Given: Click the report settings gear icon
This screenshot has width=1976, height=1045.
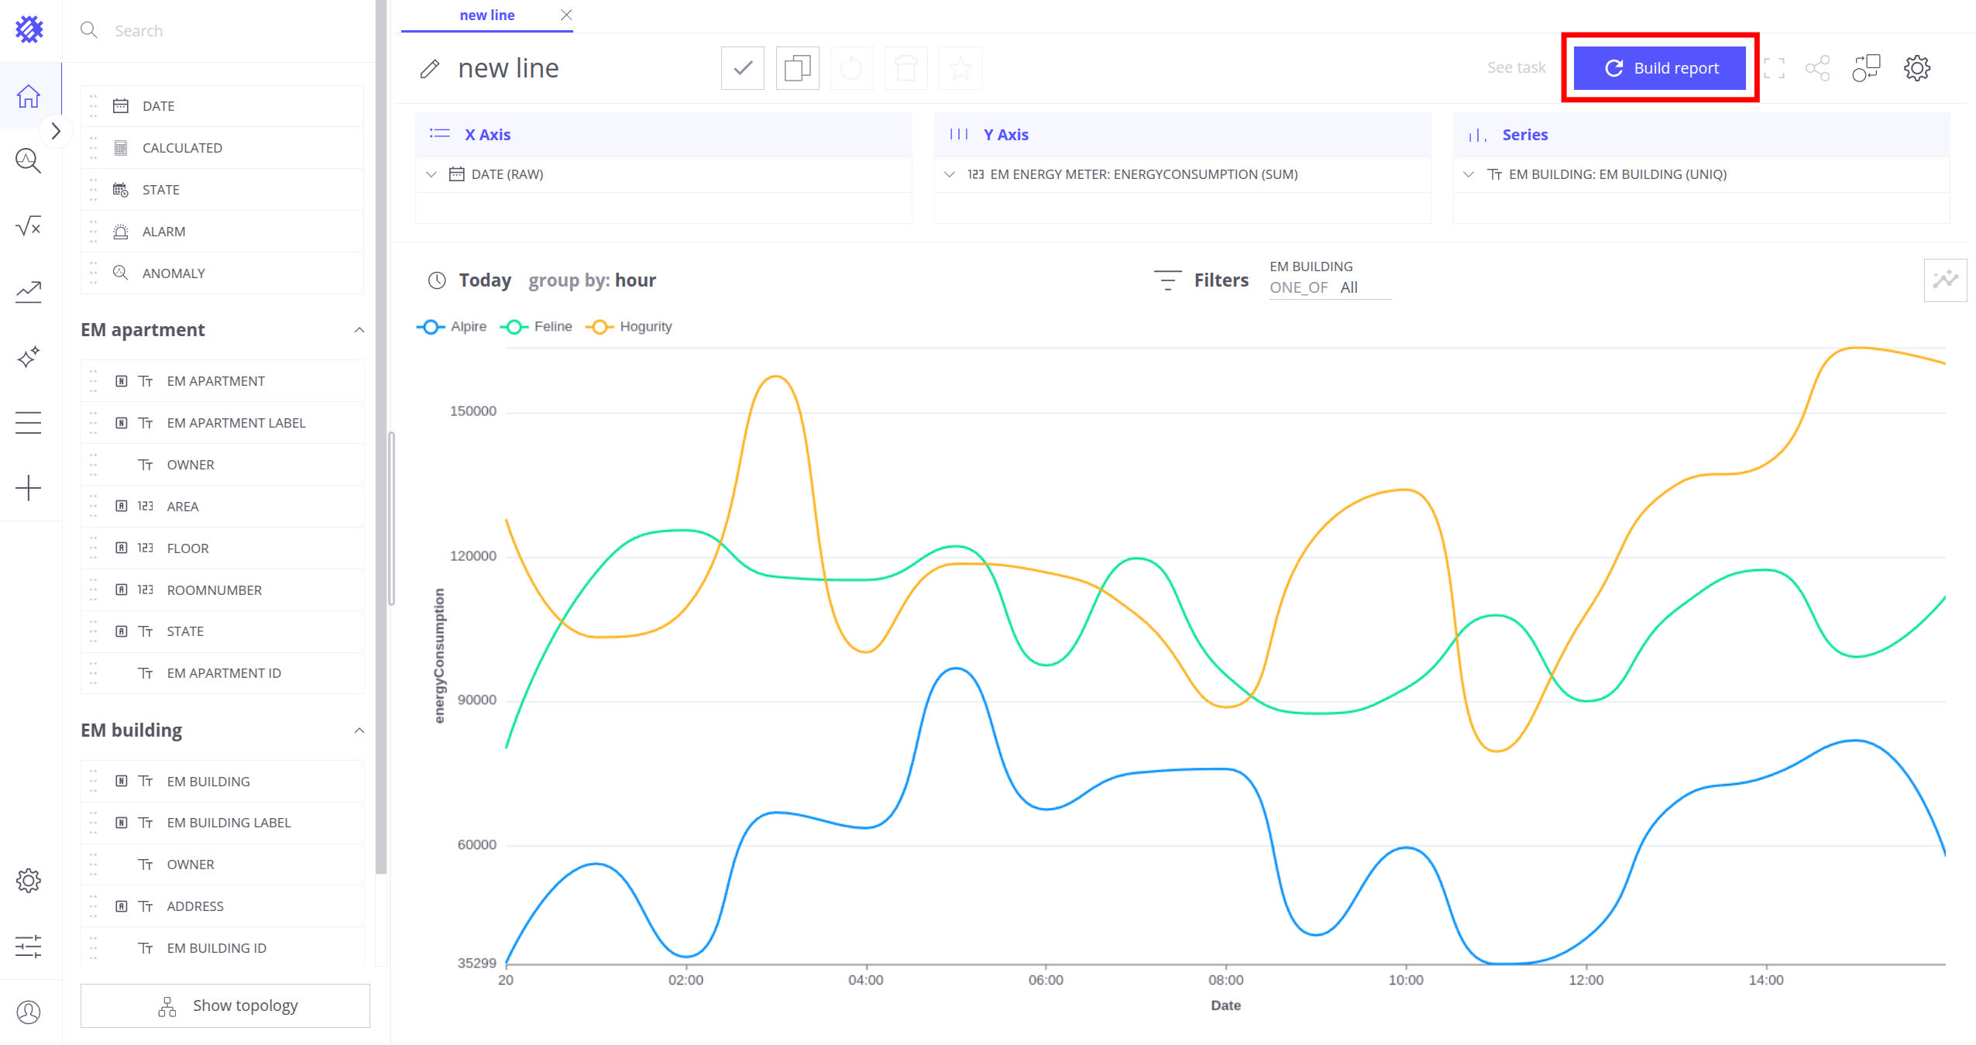Looking at the screenshot, I should click(1916, 68).
